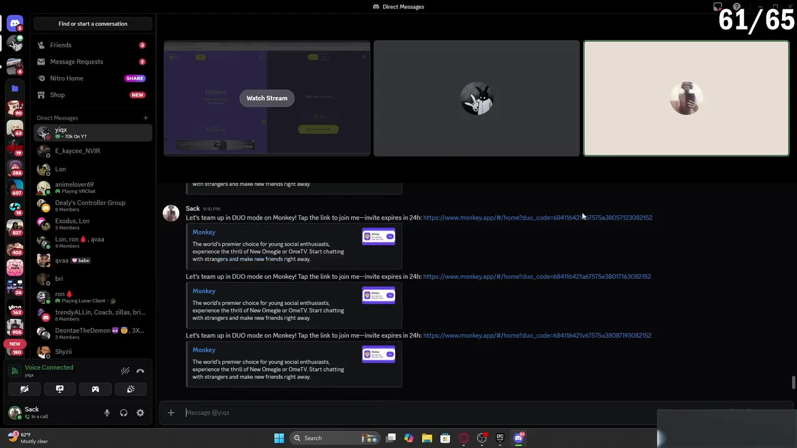Open ron Playing Lunar Client DM
This screenshot has width=797, height=448.
(x=93, y=297)
